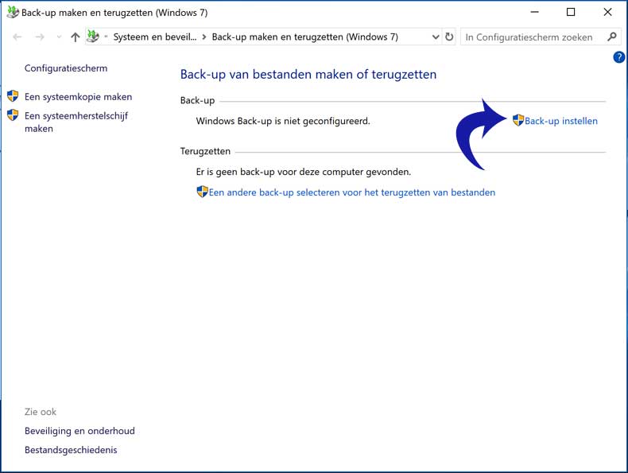Viewport: 628px width, 473px height.
Task: Open 'Beveiliging en onderhoud' link
Action: click(x=79, y=431)
